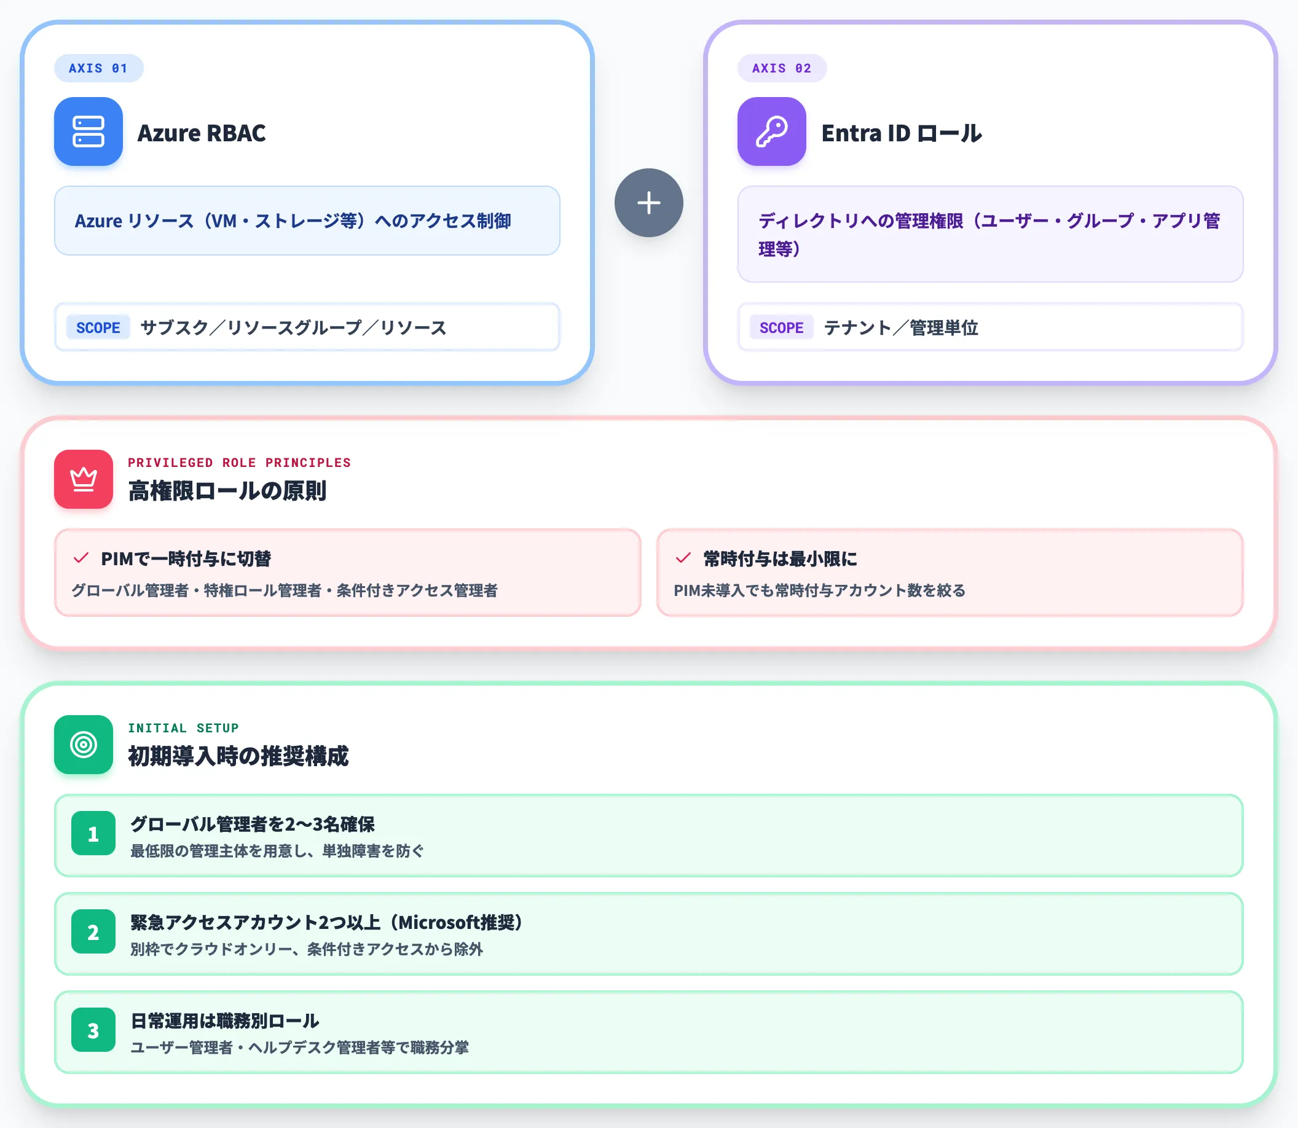Click the red crown icon
The height and width of the screenshot is (1128, 1298).
pos(83,479)
